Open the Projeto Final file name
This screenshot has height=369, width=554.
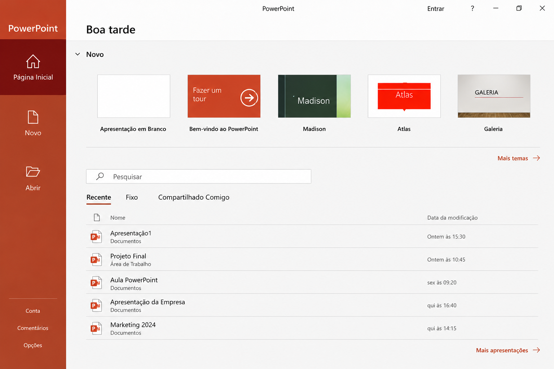click(x=128, y=256)
